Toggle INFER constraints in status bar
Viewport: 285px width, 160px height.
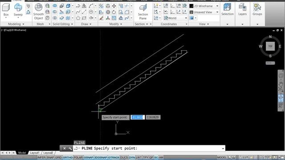click(41, 157)
